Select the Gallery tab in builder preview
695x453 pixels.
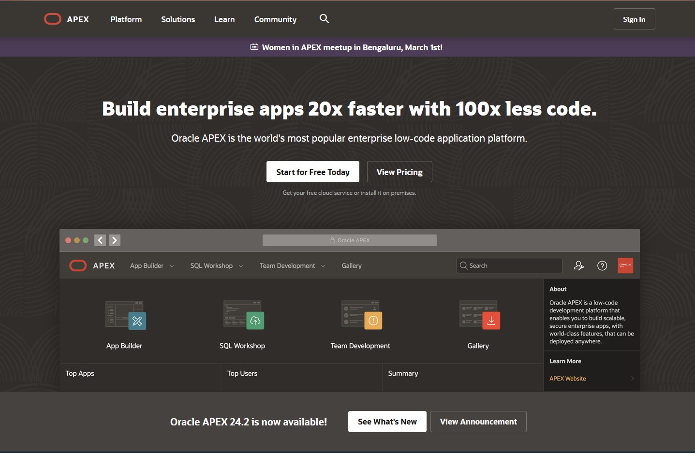[x=352, y=265]
